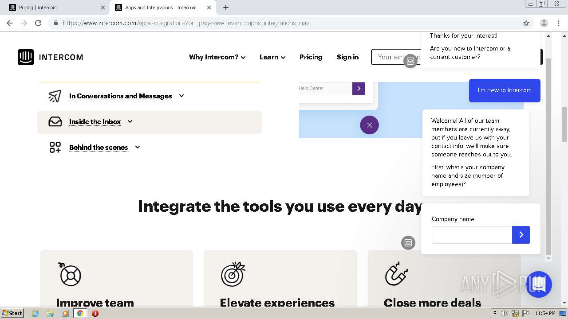This screenshot has height=319, width=568.
Task: Click In Conversations and Messages link
Action: [x=120, y=96]
